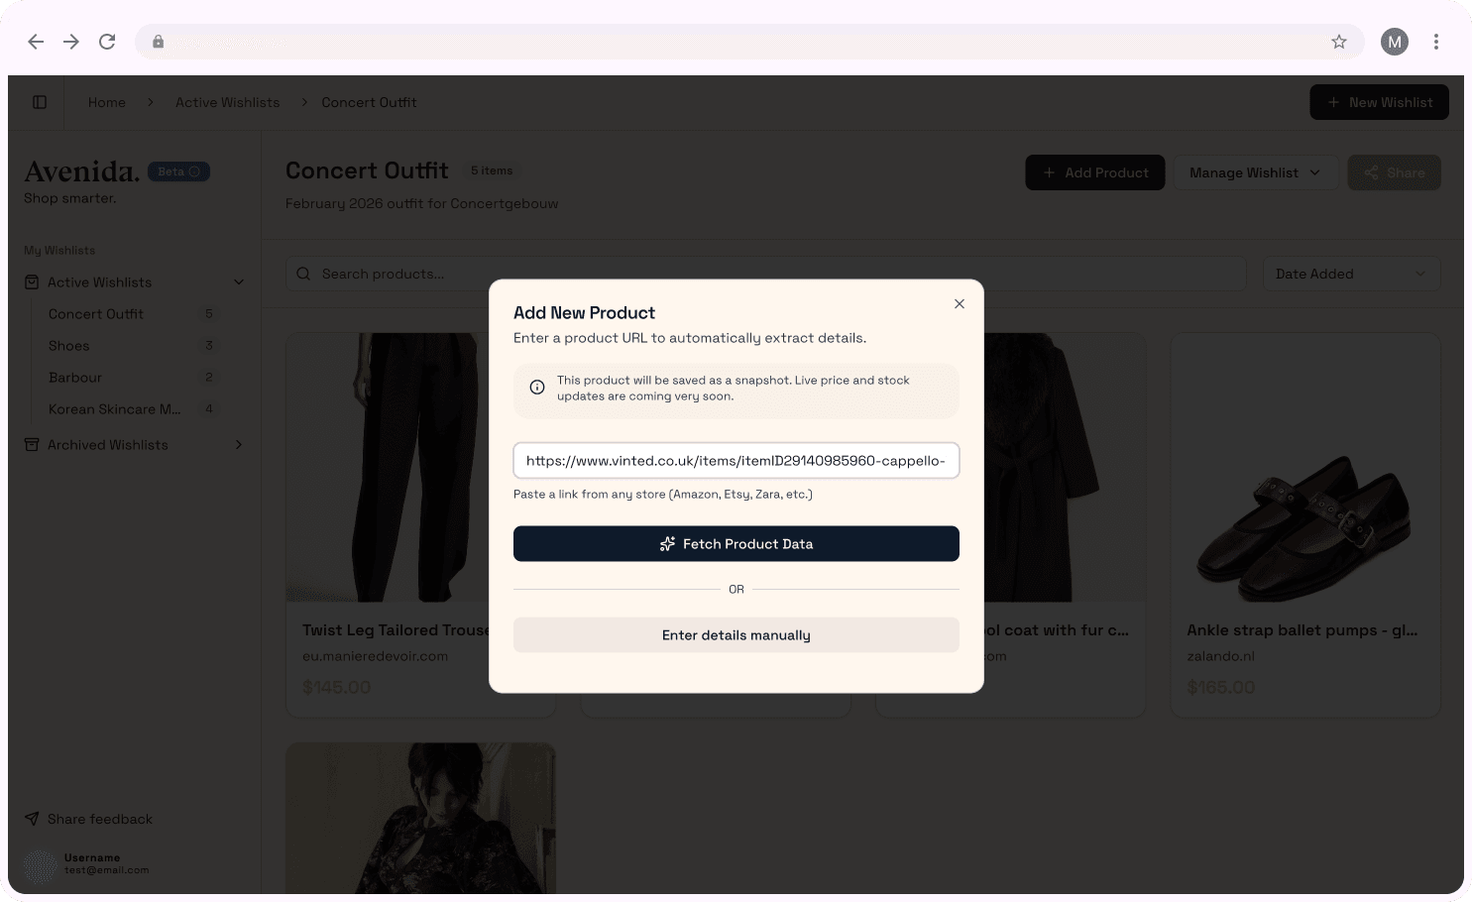
Task: Click the product URL input field
Action: click(x=736, y=461)
